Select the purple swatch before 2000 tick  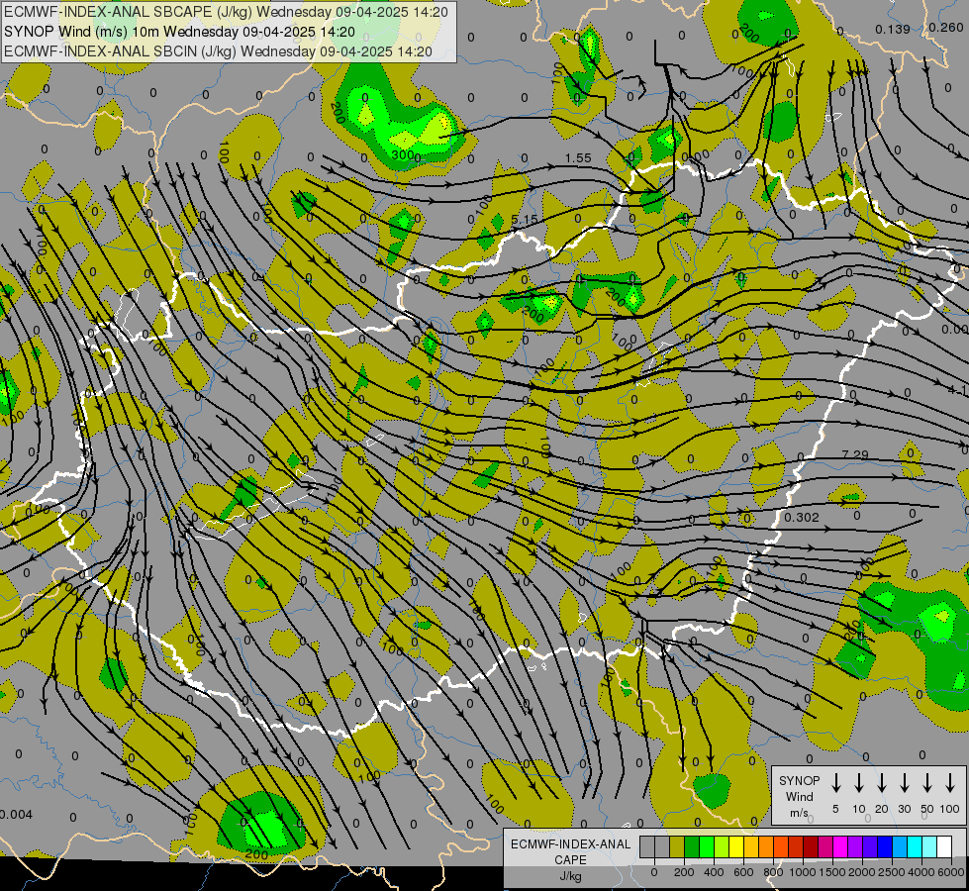856,846
